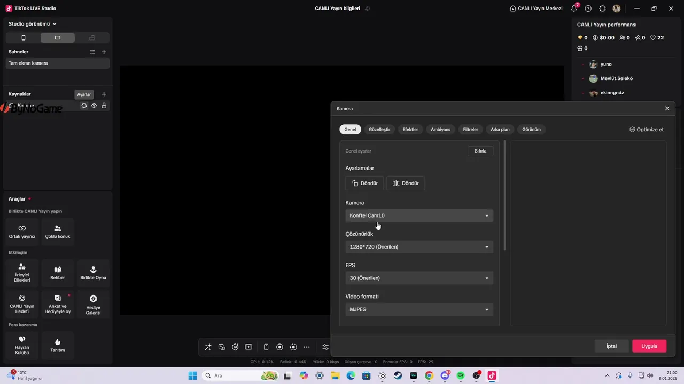
Task: Switch to landscape layout mode
Action: 58,38
